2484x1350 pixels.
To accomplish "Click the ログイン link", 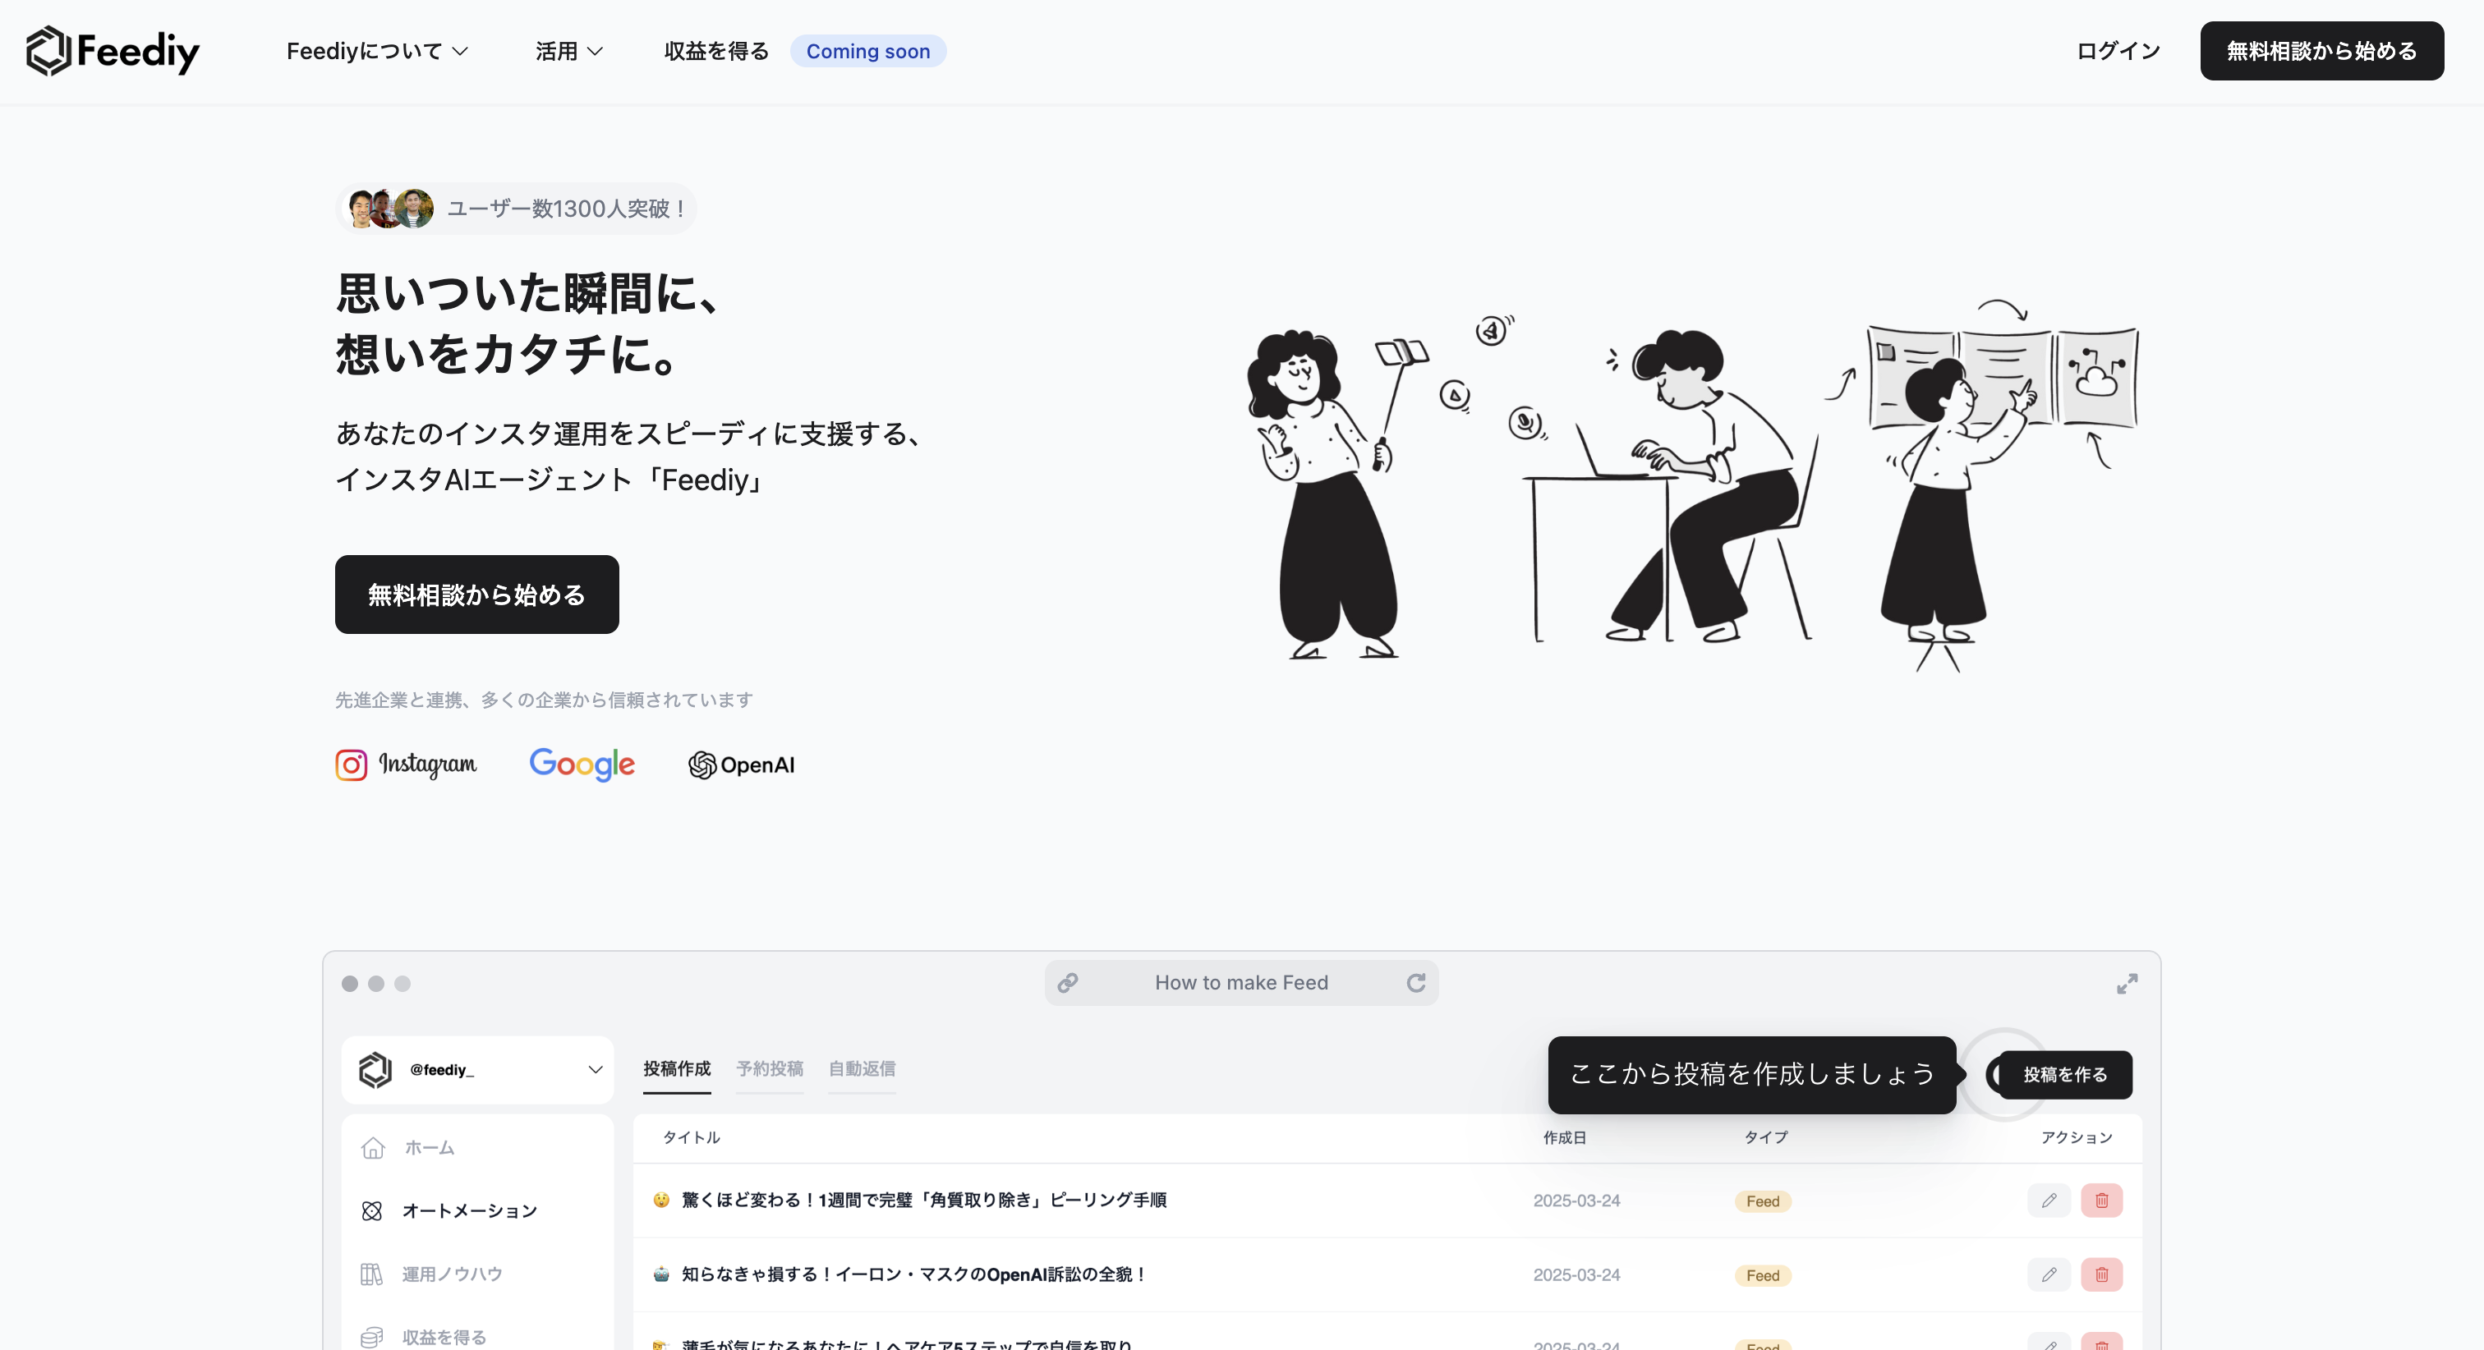I will click(2118, 51).
